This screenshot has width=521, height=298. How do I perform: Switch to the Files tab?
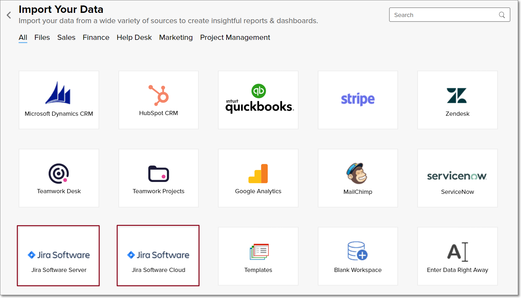coord(42,37)
